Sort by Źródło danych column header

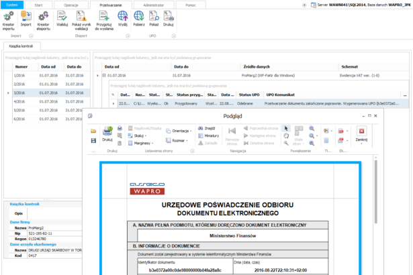pyautogui.click(x=289, y=67)
